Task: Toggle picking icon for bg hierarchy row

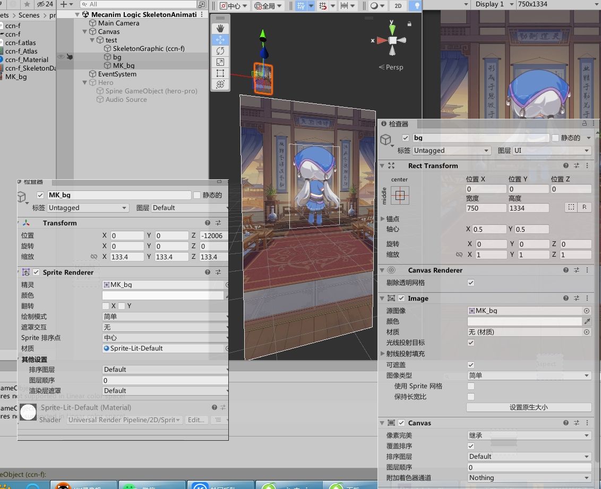Action: coord(70,57)
